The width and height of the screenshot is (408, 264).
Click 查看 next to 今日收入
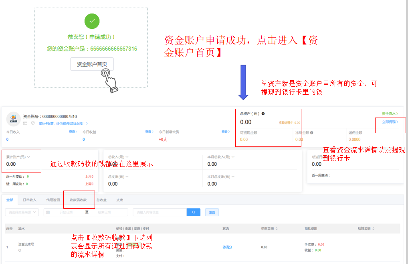(x=73, y=132)
